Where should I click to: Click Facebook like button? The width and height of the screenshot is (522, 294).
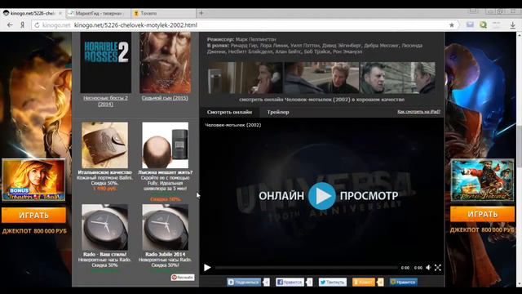coord(290,283)
